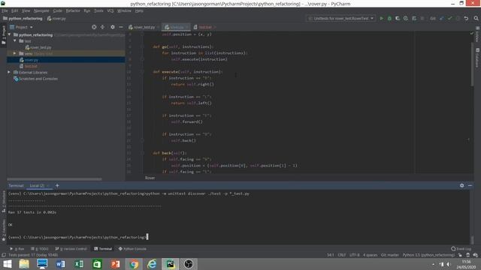Open the Python Console tool window button
This screenshot has height=270, width=481.
click(x=132, y=249)
